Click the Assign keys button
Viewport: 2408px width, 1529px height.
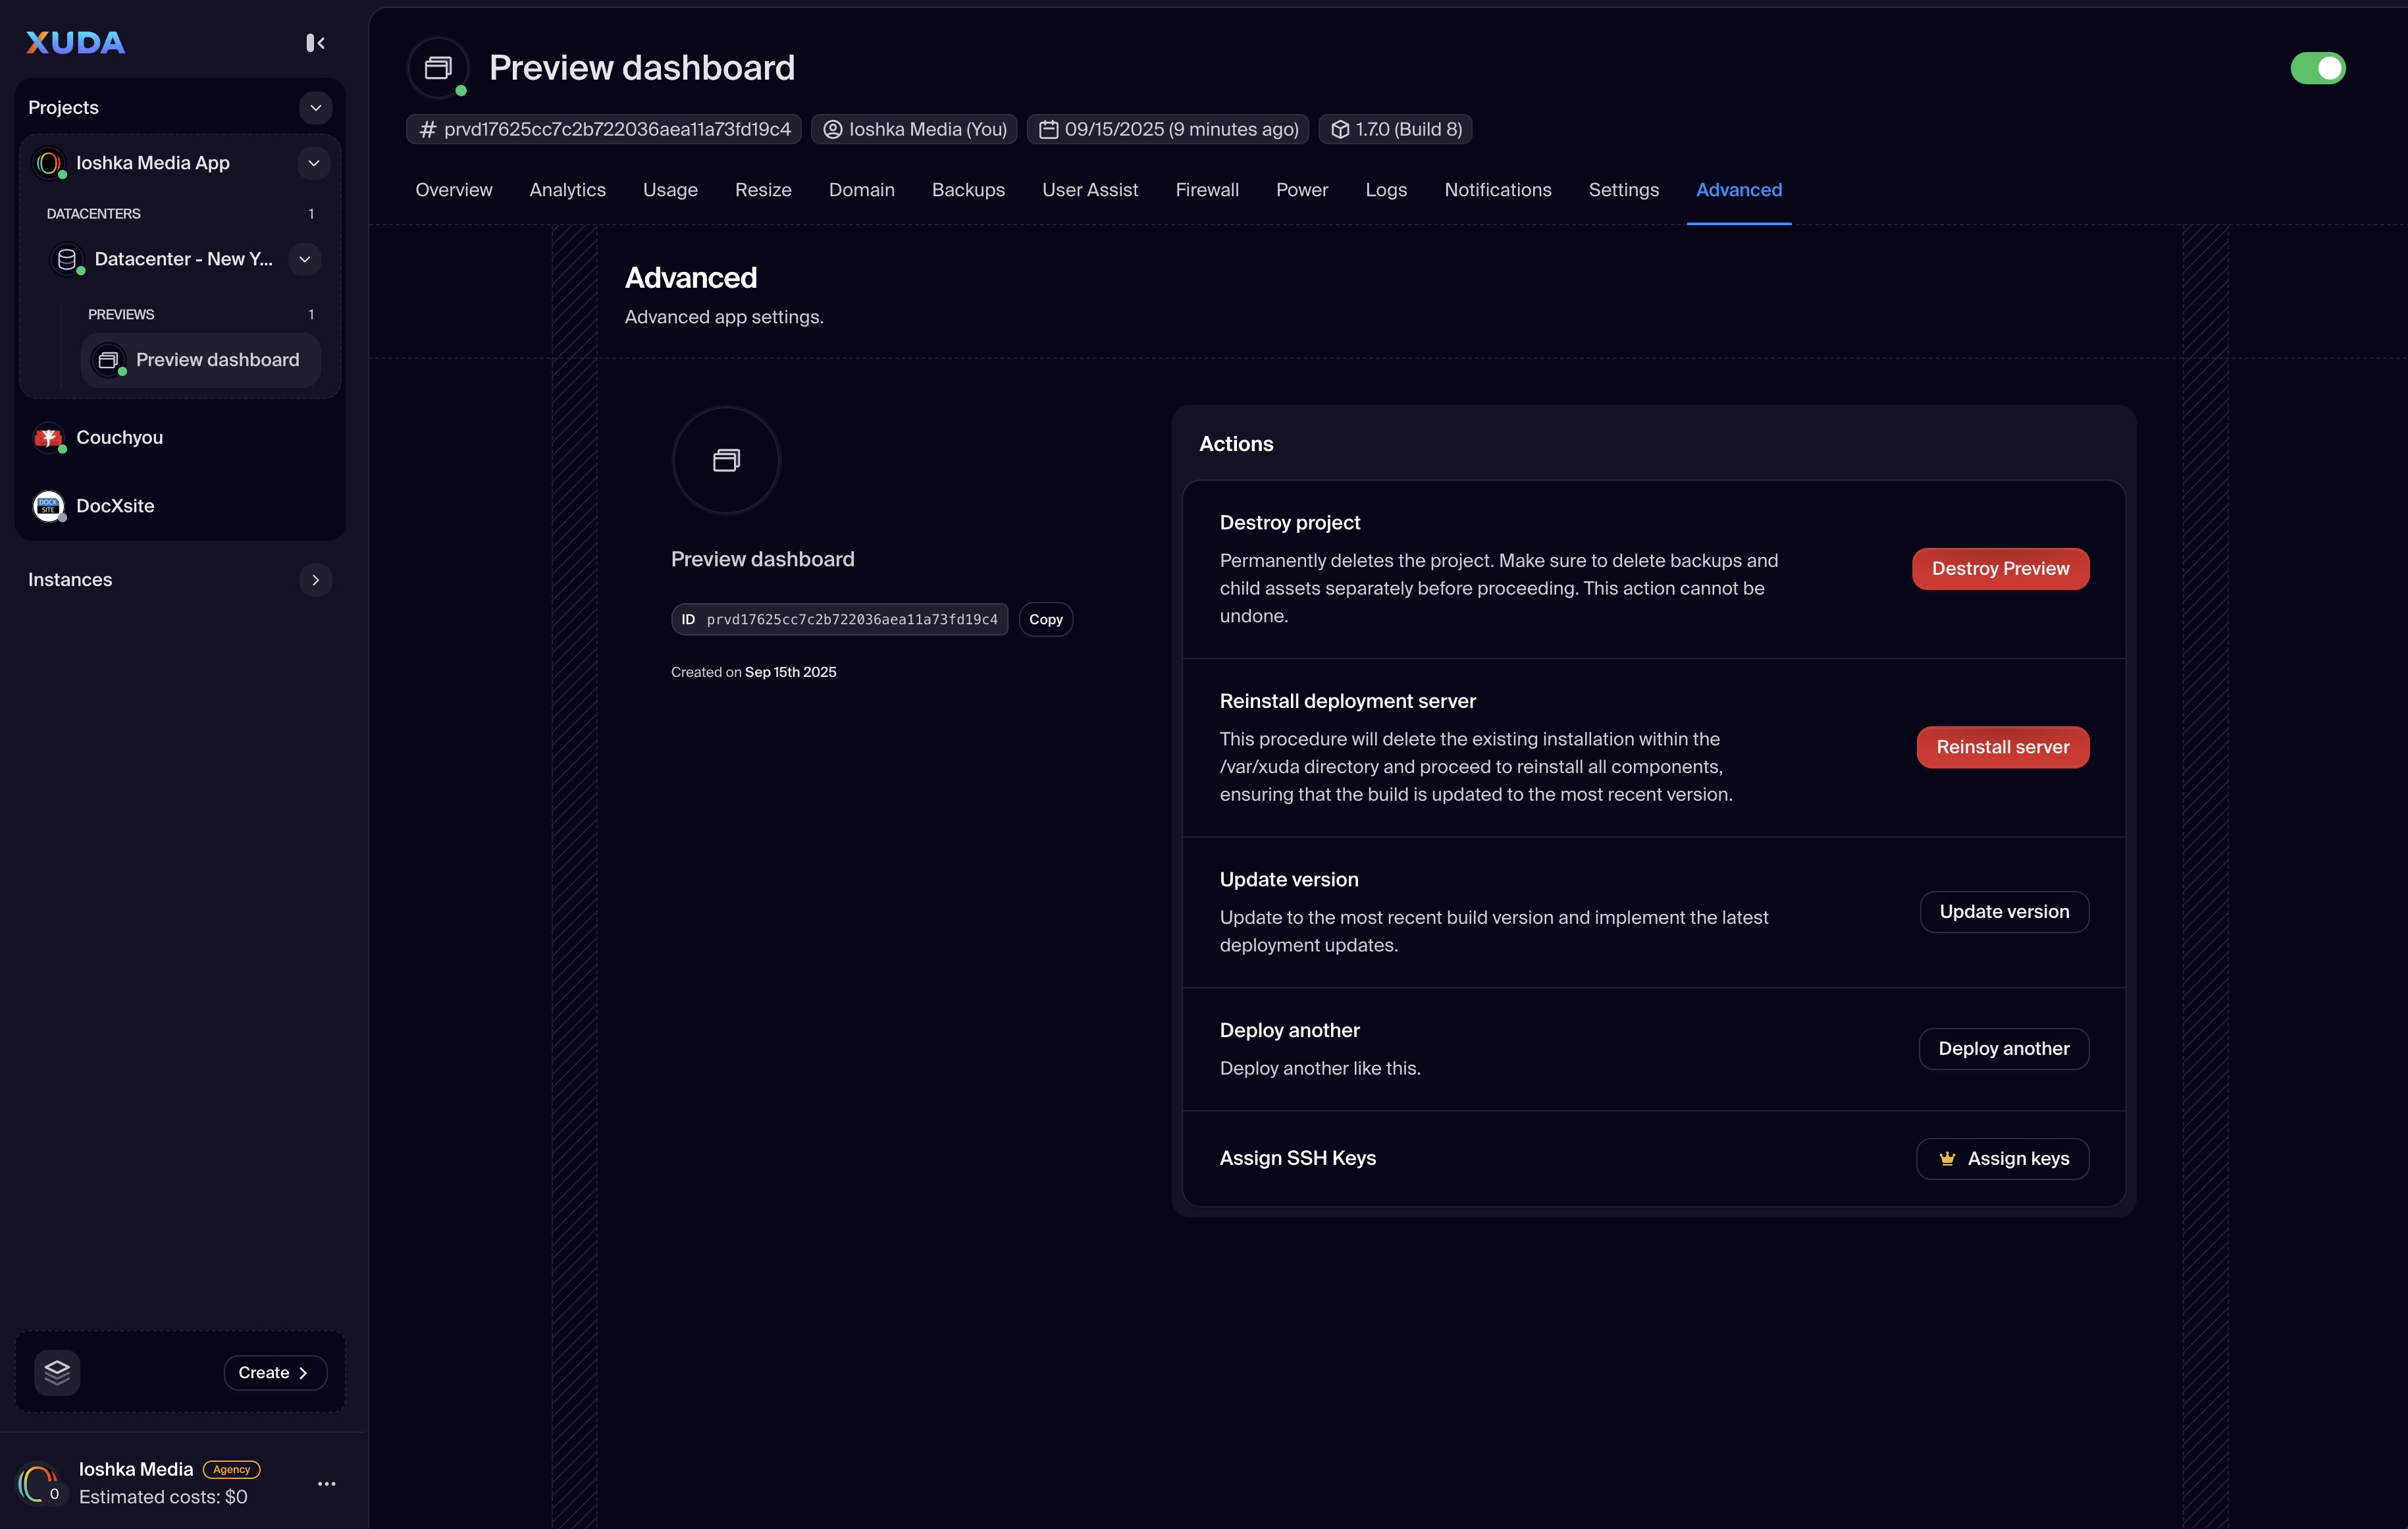[x=2002, y=1158]
